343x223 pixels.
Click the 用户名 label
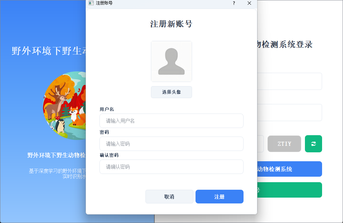click(x=107, y=109)
